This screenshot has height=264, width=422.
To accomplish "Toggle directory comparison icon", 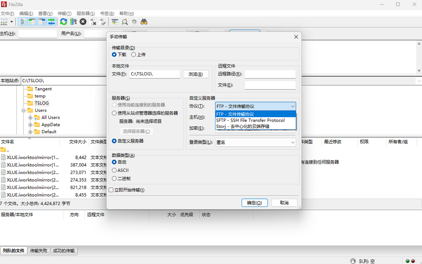I will click(x=124, y=22).
